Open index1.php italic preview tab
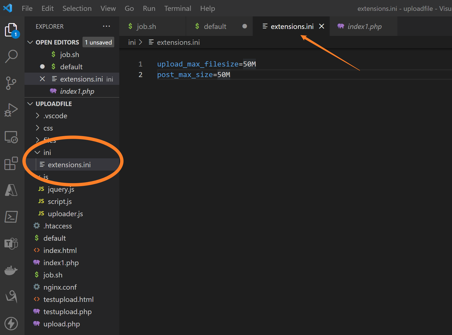This screenshot has height=335, width=452. [x=364, y=26]
